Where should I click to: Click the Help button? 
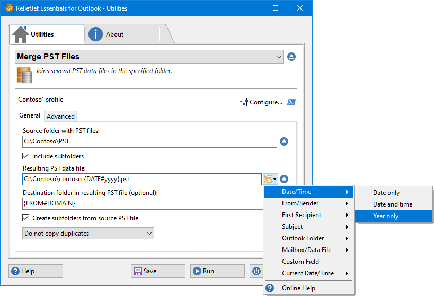36,271
